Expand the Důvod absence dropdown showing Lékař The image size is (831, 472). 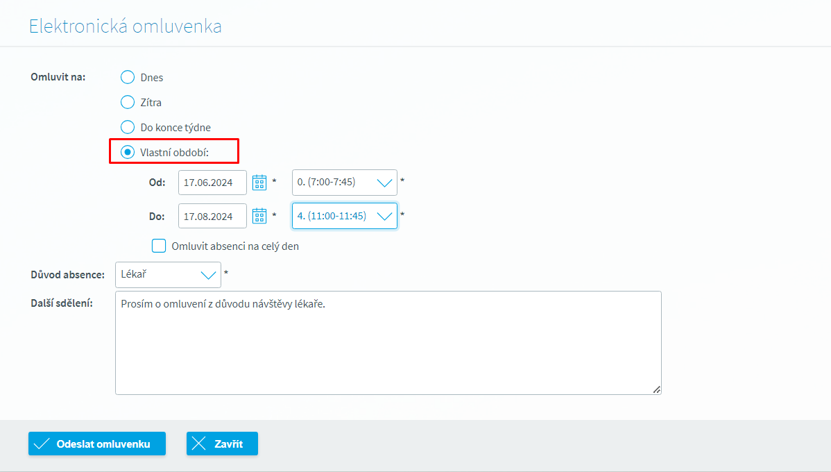click(x=168, y=275)
